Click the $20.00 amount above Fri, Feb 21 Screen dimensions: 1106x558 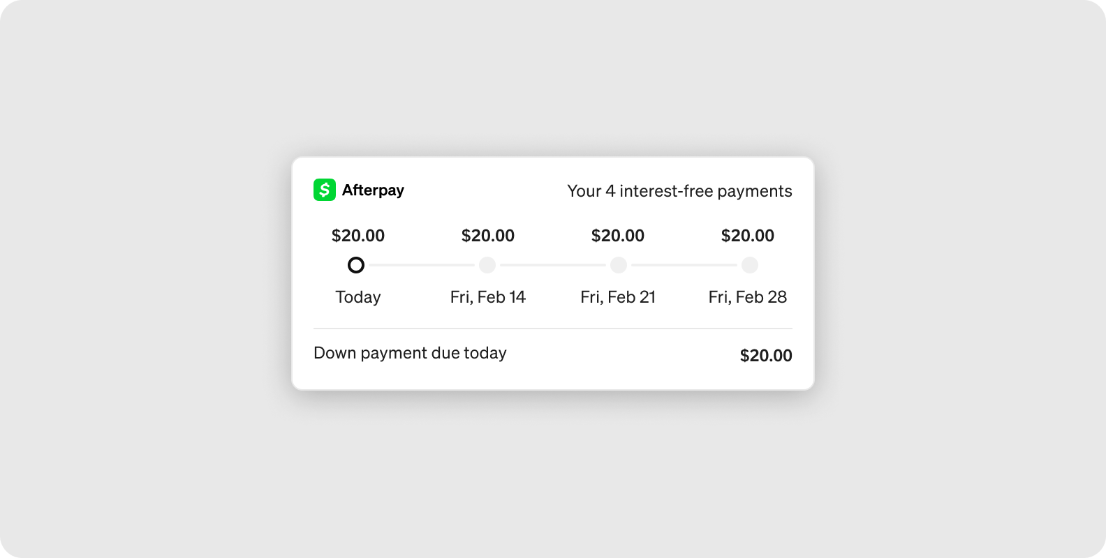pos(618,236)
